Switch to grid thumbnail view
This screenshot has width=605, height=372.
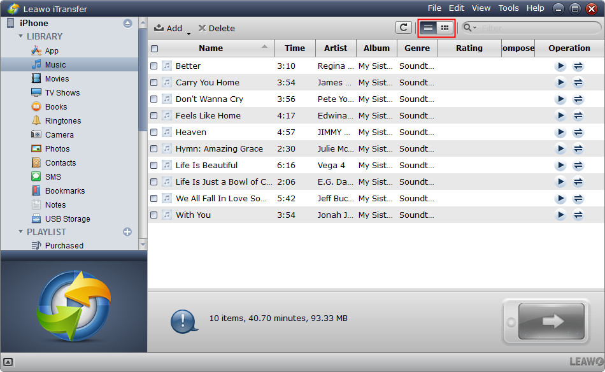[445, 28]
